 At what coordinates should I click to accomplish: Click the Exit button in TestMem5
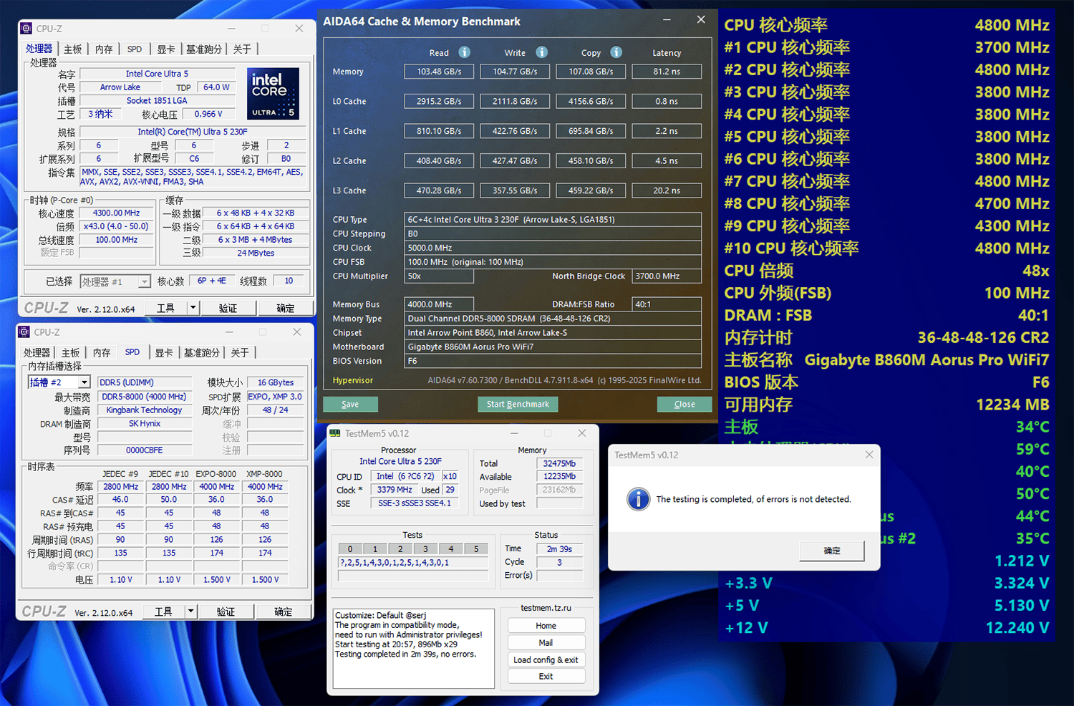coord(546,677)
